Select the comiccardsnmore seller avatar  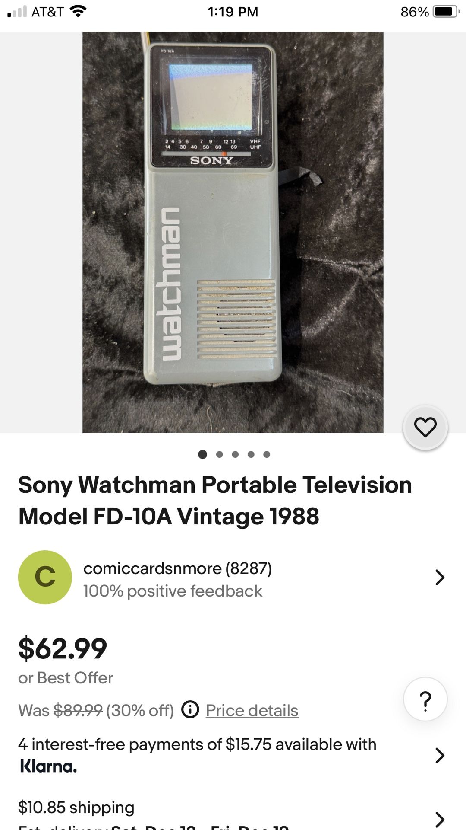tap(45, 577)
